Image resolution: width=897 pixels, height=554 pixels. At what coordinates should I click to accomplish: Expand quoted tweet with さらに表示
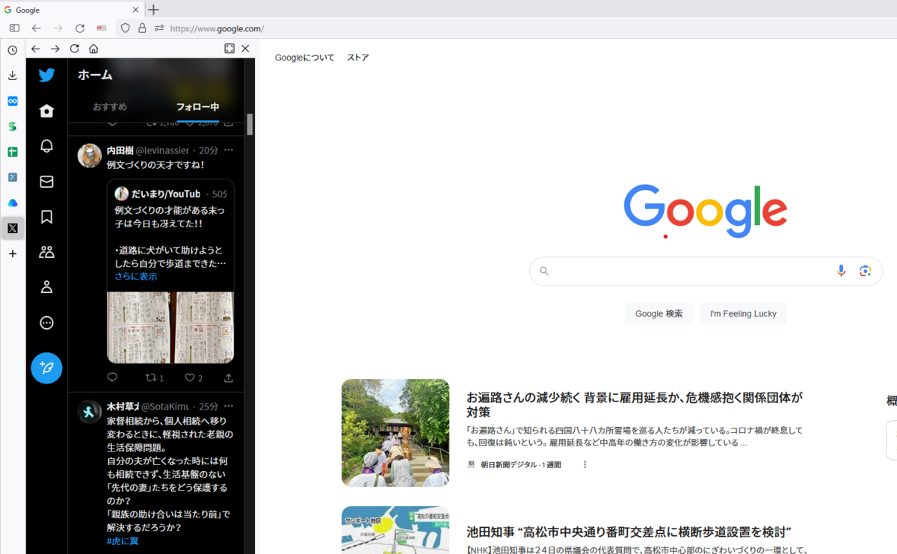coord(135,277)
